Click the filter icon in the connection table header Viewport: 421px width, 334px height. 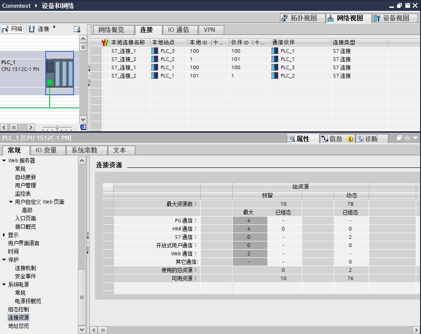click(104, 42)
